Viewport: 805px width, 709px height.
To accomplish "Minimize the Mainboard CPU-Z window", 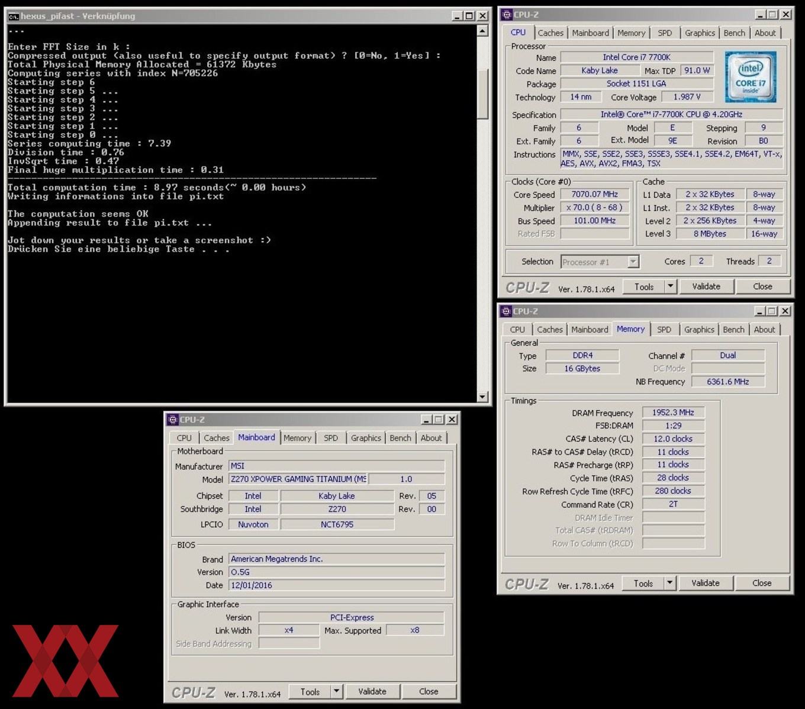I will (x=426, y=419).
